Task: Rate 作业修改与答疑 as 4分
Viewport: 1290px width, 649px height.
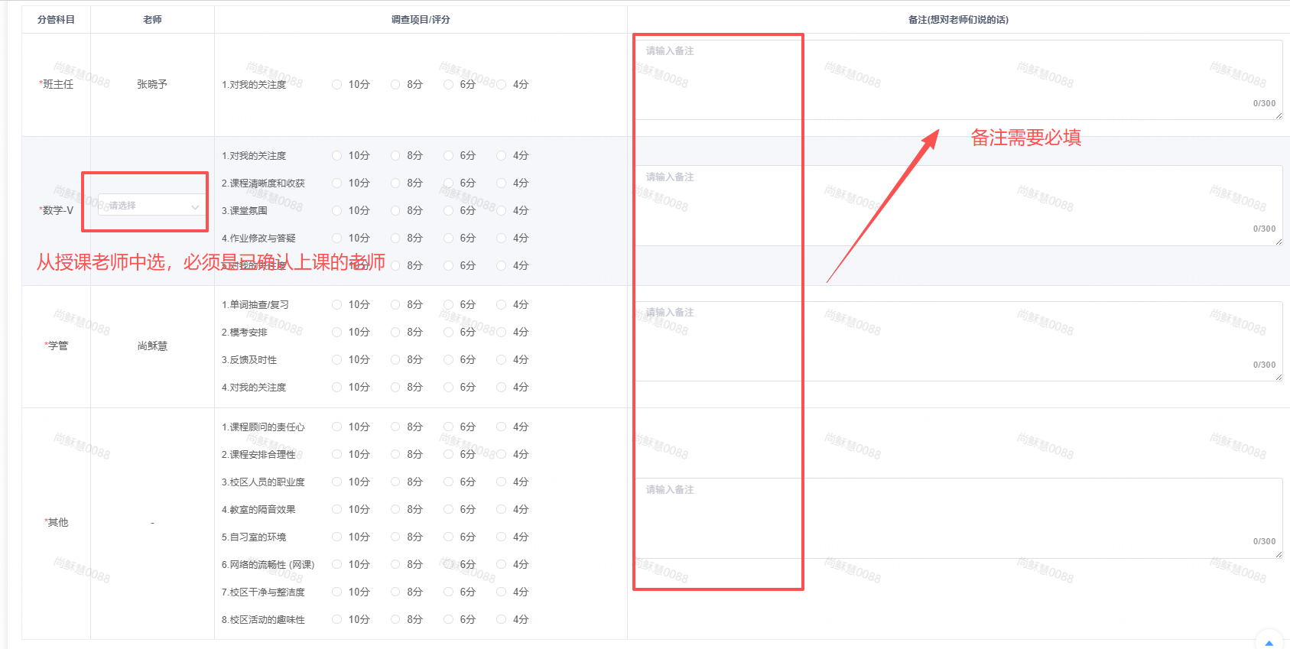Action: pyautogui.click(x=502, y=239)
